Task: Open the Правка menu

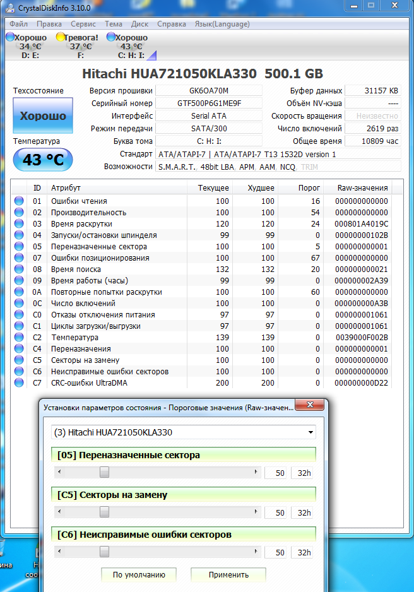Action: tap(49, 24)
